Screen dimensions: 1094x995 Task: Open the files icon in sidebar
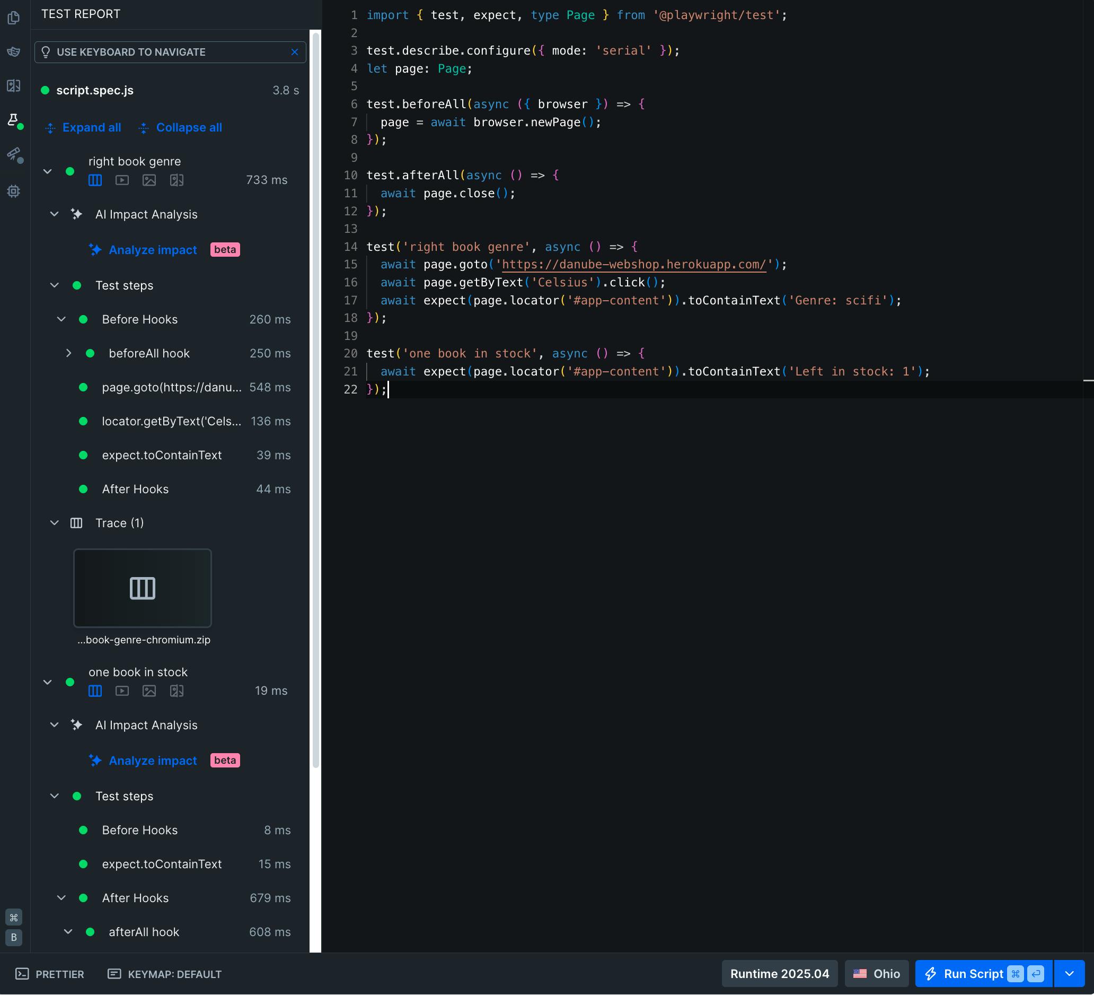[x=14, y=18]
